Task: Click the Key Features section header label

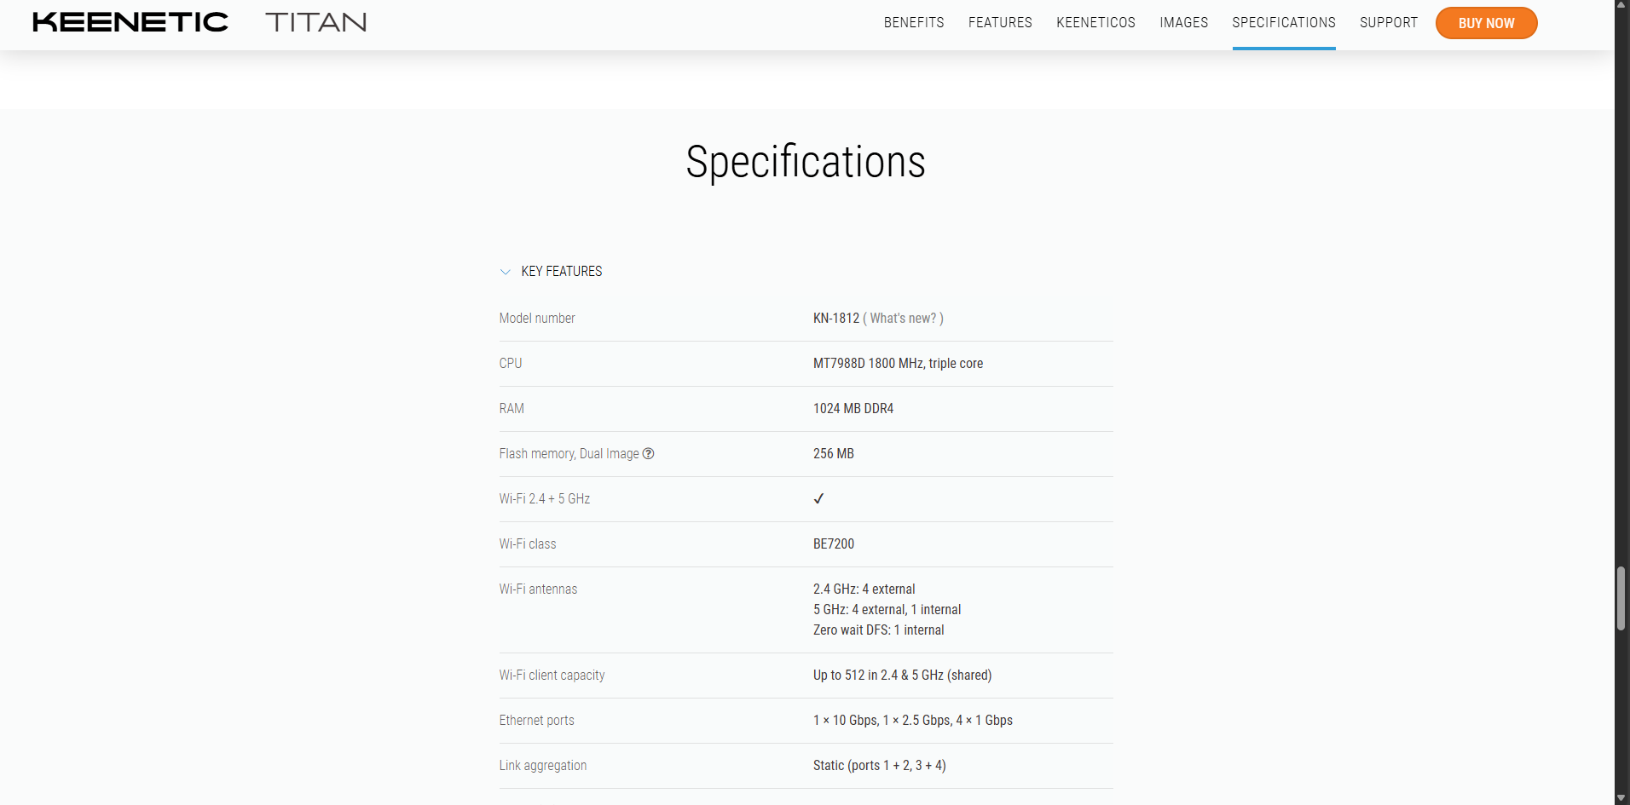Action: click(x=561, y=271)
